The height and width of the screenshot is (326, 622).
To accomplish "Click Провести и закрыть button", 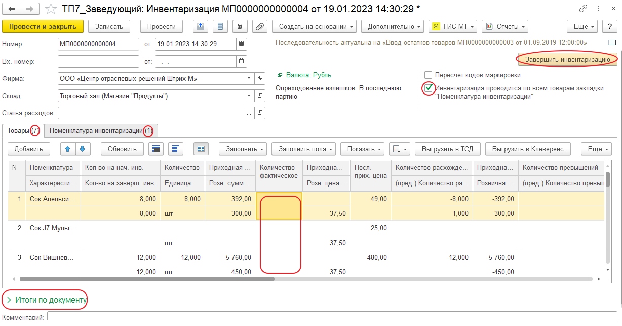I will (43, 26).
